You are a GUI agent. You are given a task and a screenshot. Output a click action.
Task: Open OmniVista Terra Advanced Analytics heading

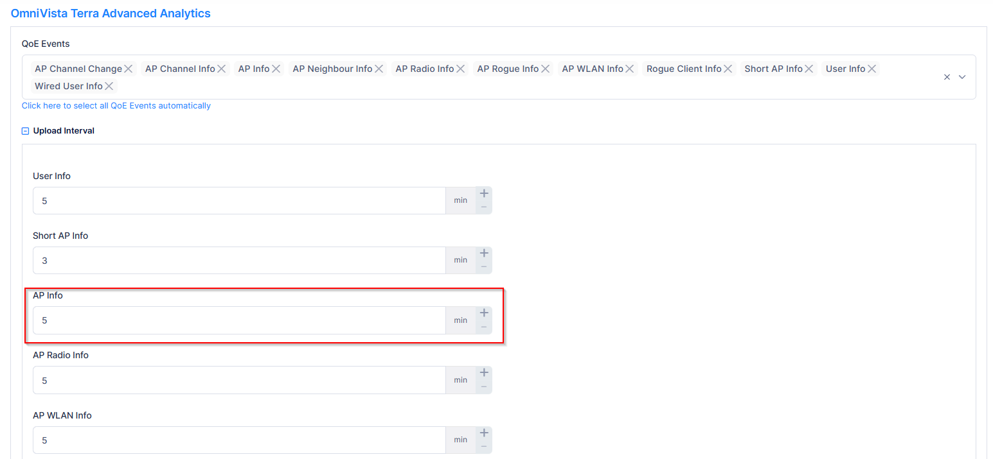click(x=111, y=13)
